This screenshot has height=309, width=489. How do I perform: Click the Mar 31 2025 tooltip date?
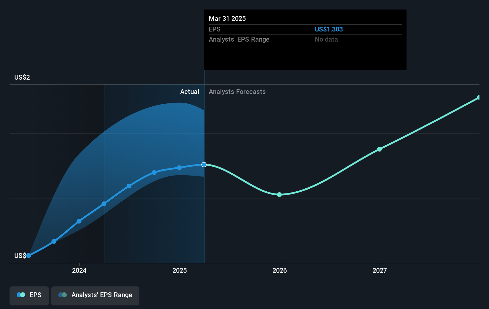[227, 18]
